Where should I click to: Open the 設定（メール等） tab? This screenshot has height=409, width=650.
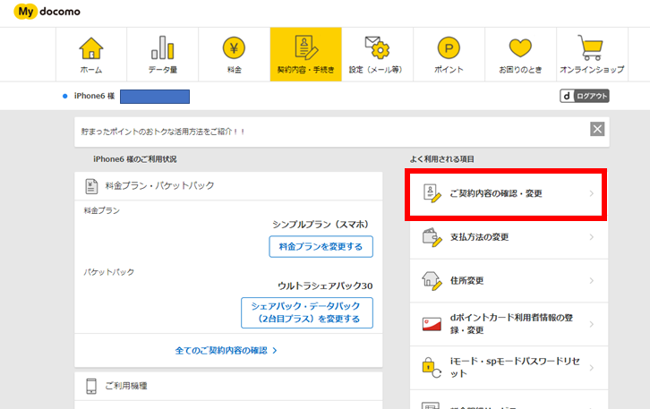(377, 55)
